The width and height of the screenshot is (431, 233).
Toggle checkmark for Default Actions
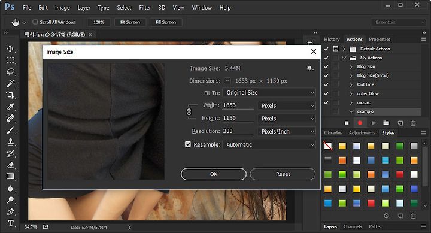pos(326,49)
